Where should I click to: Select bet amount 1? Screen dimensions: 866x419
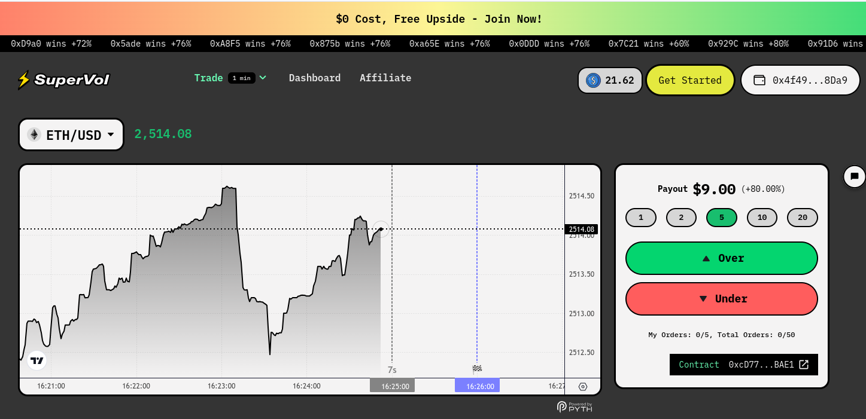coord(640,217)
